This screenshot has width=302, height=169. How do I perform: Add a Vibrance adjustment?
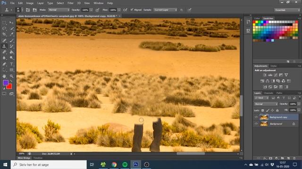click(286, 75)
